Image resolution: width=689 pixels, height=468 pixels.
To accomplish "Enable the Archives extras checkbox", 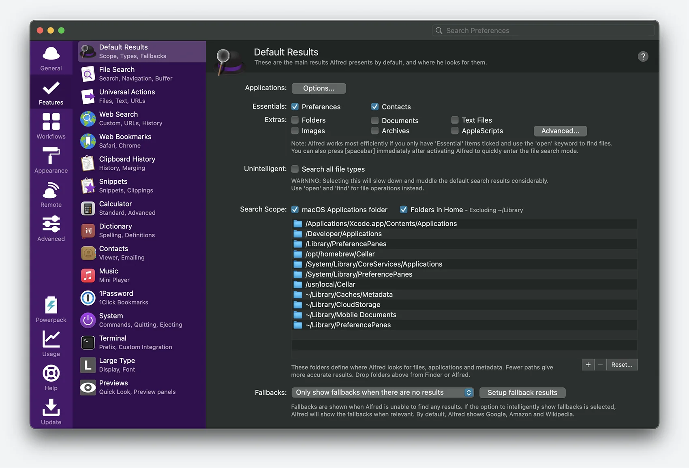I will click(375, 130).
